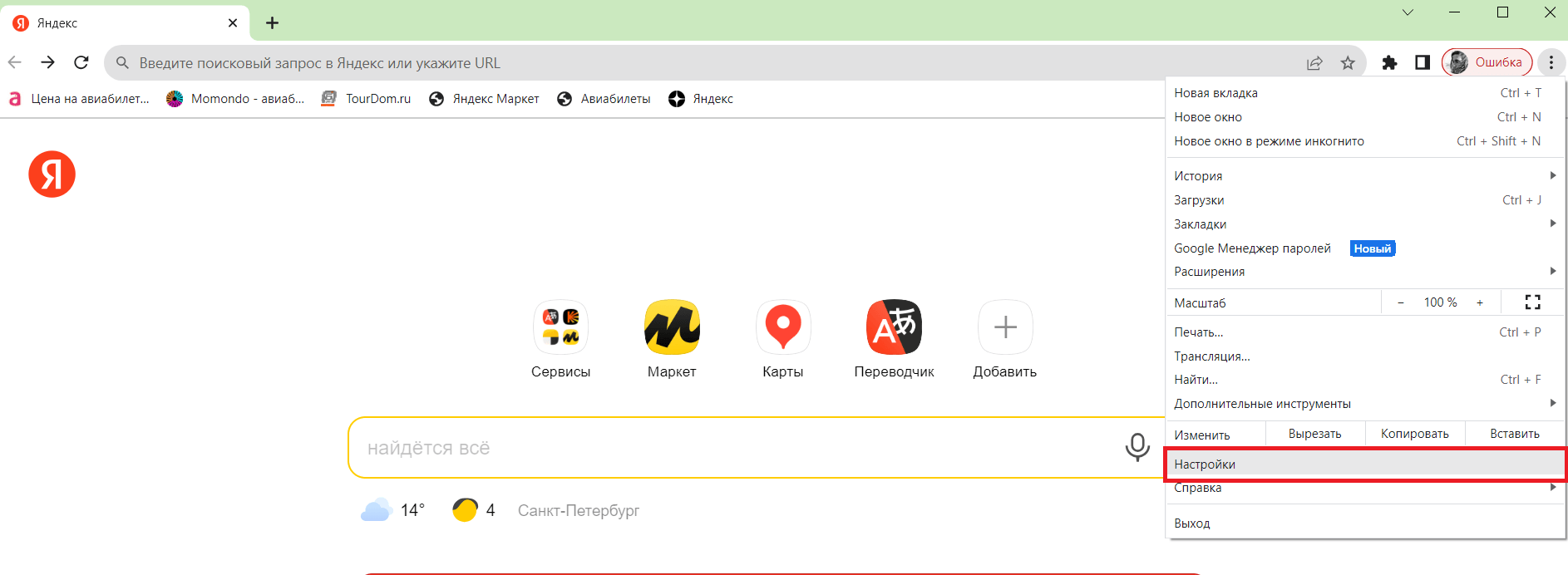Choose 'Печать...' from the menu
Viewport: 1568px width, 575px height.
(1365, 332)
